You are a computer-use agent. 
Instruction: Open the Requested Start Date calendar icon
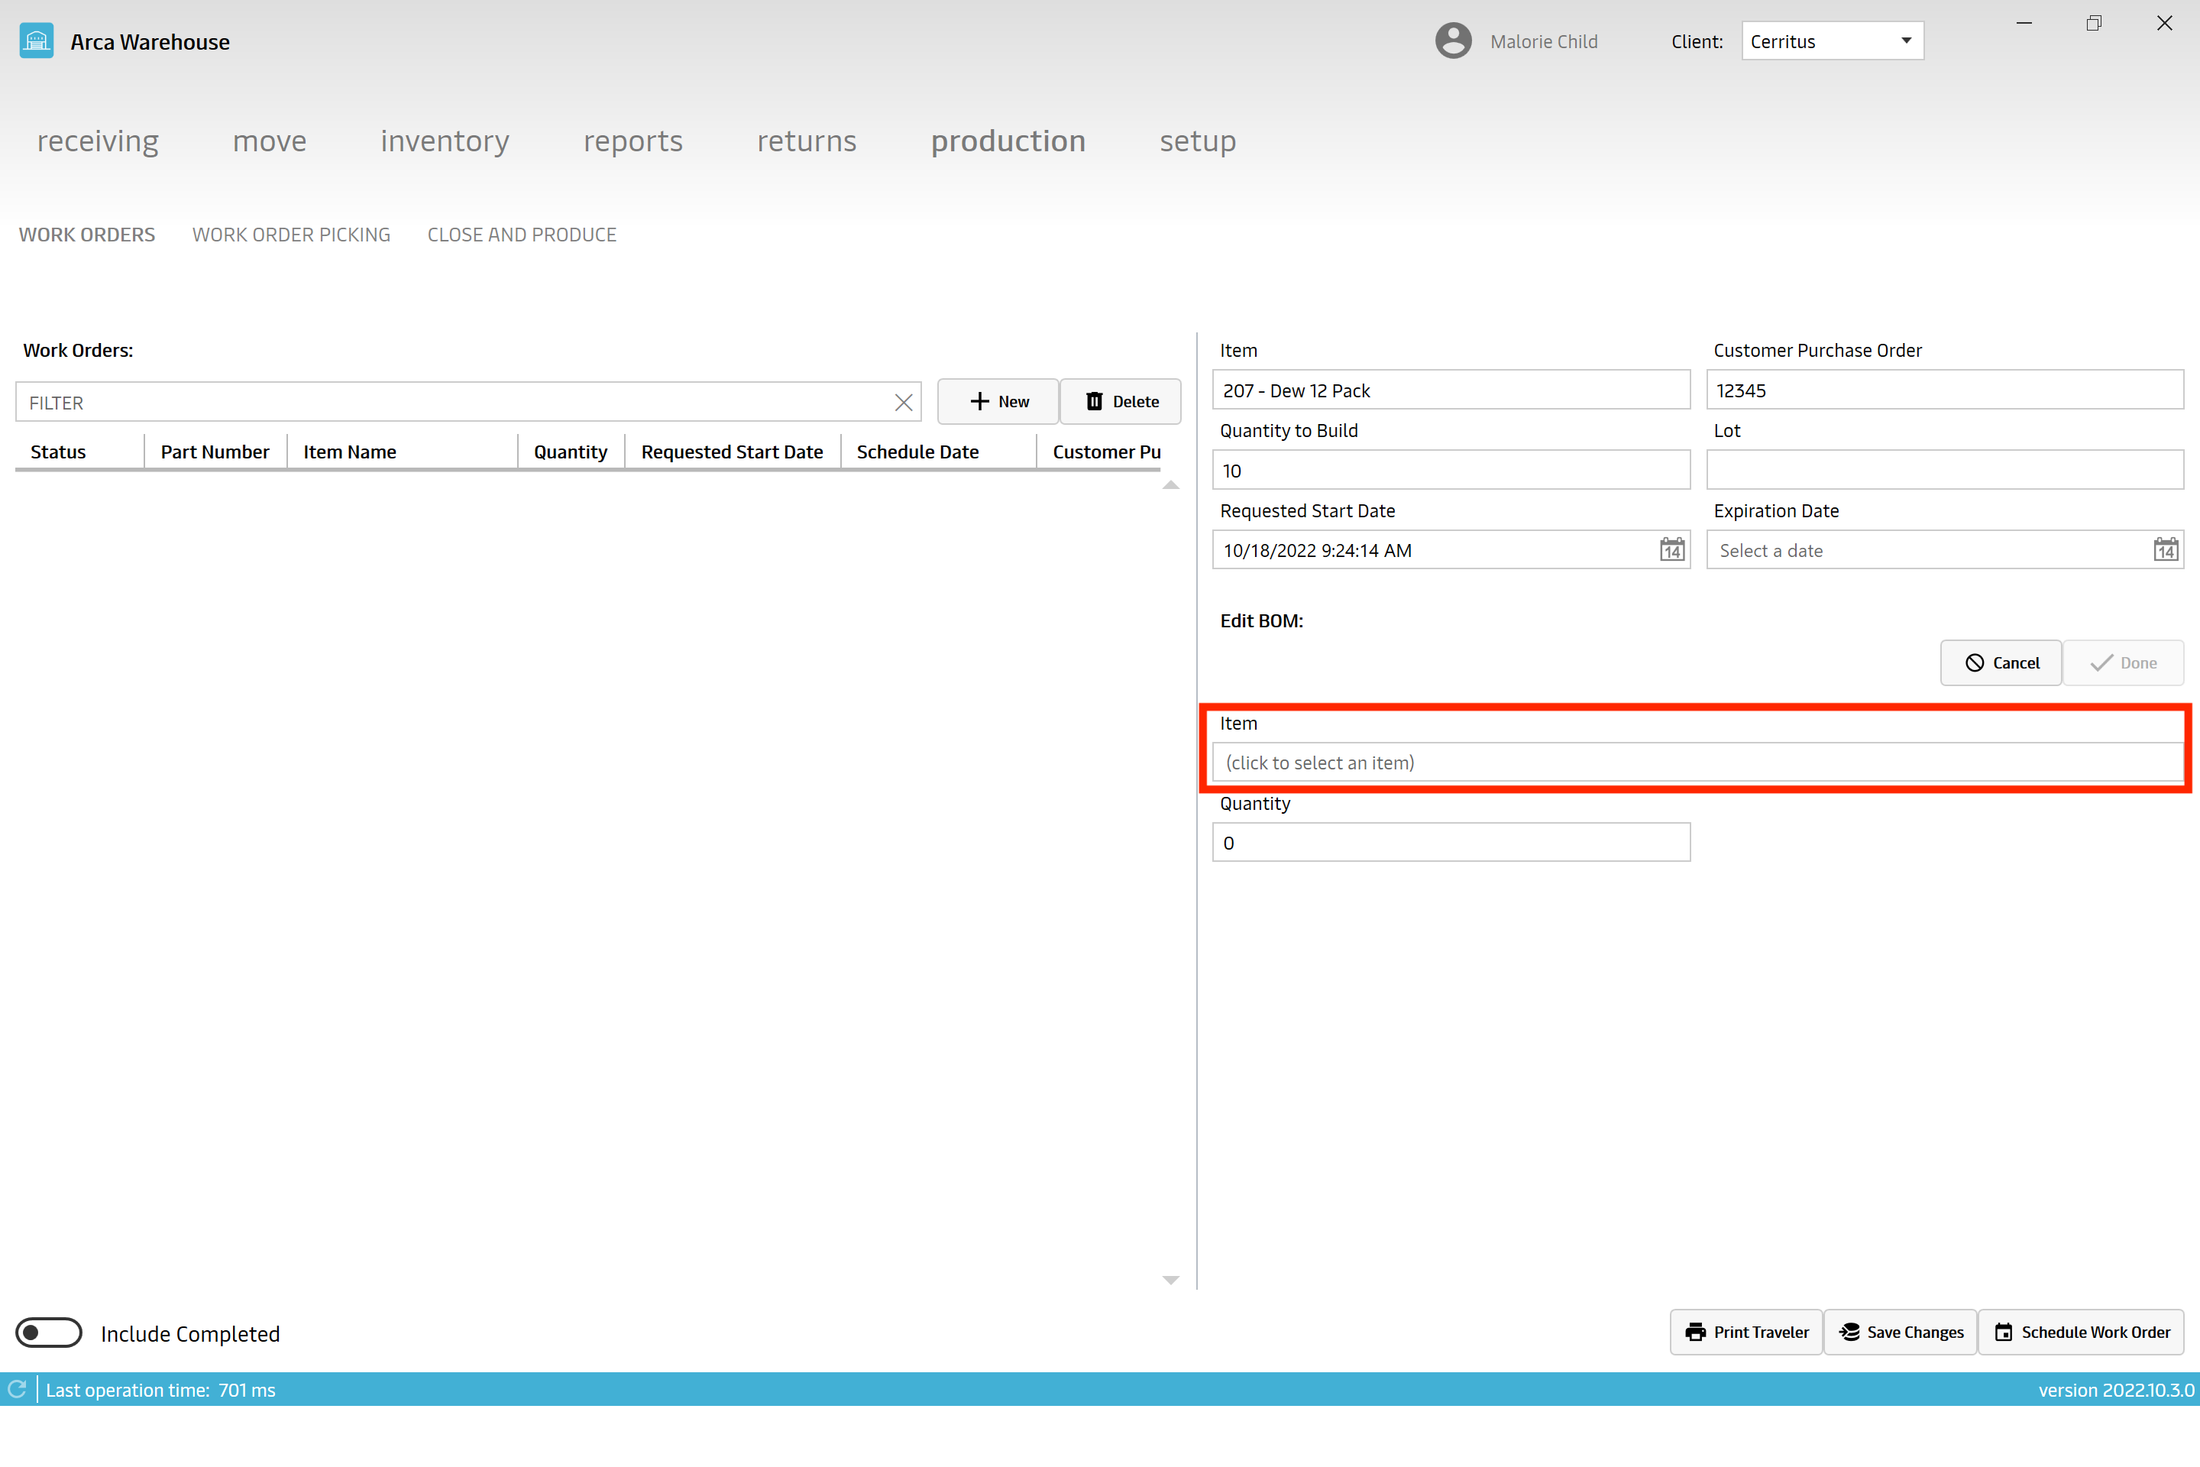point(1671,550)
